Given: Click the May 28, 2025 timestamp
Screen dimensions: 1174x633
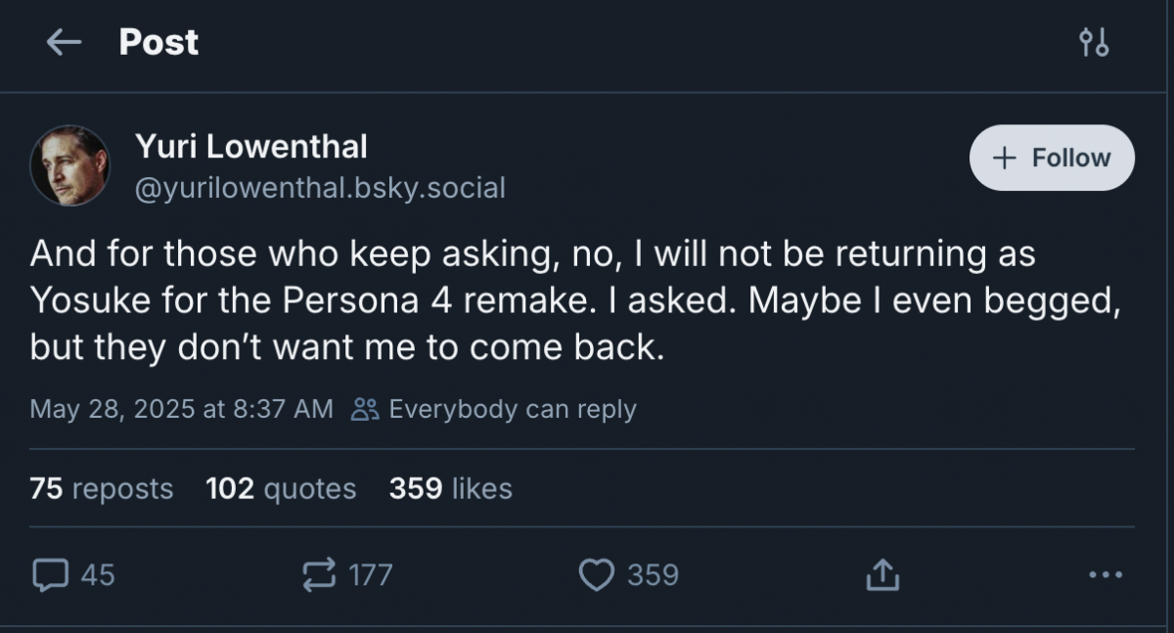Looking at the screenshot, I should (x=181, y=409).
